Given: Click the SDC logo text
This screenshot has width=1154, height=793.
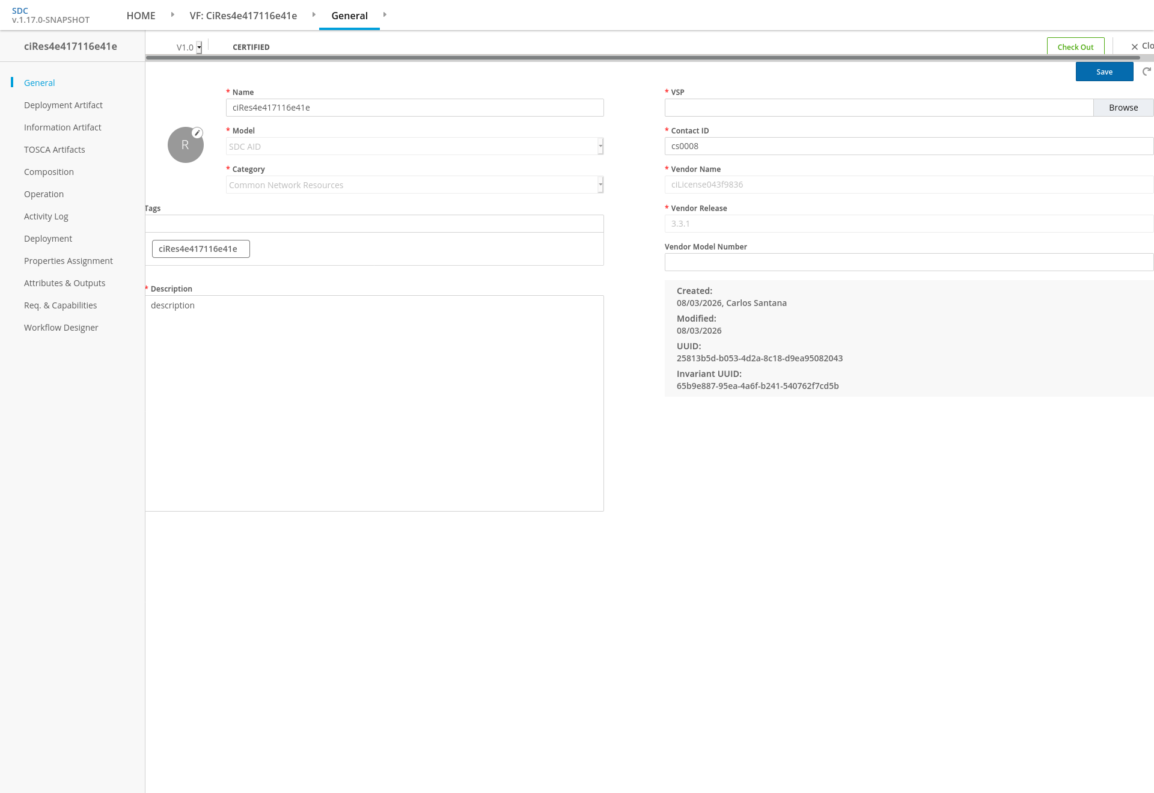Looking at the screenshot, I should click(20, 11).
